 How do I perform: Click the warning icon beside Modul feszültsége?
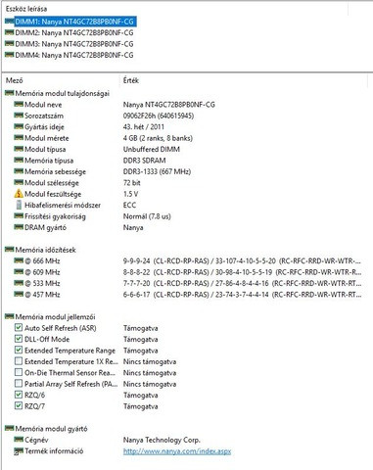point(19,194)
